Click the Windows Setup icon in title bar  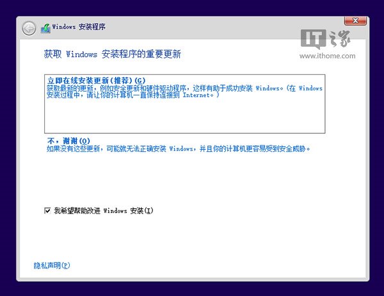click(45, 28)
